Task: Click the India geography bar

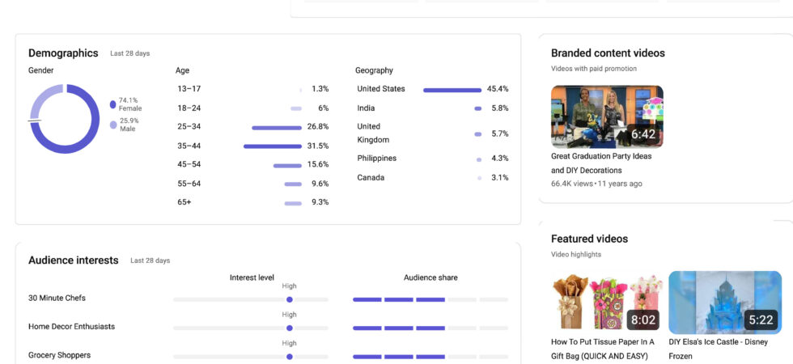Action: coord(478,108)
